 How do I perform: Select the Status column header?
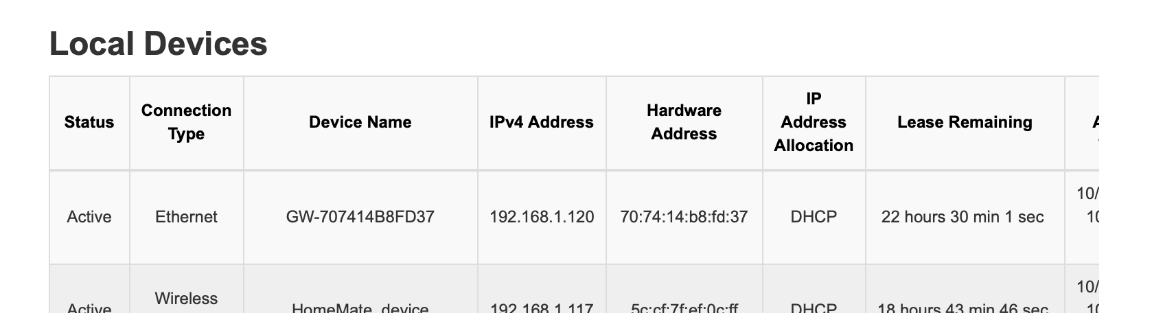89,122
